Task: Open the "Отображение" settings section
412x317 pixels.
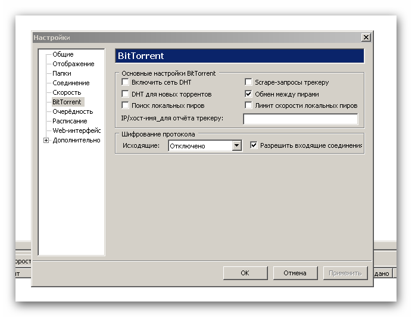Action: click(73, 64)
